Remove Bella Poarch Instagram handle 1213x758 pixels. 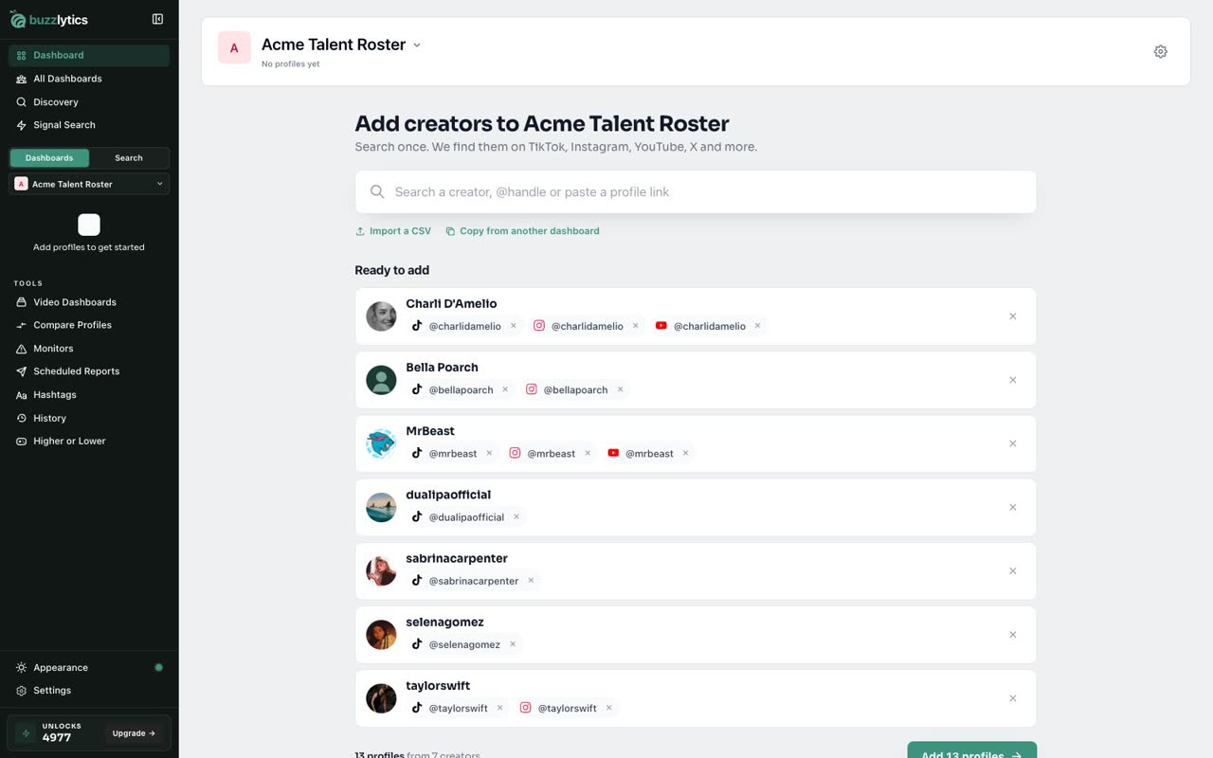(x=621, y=389)
